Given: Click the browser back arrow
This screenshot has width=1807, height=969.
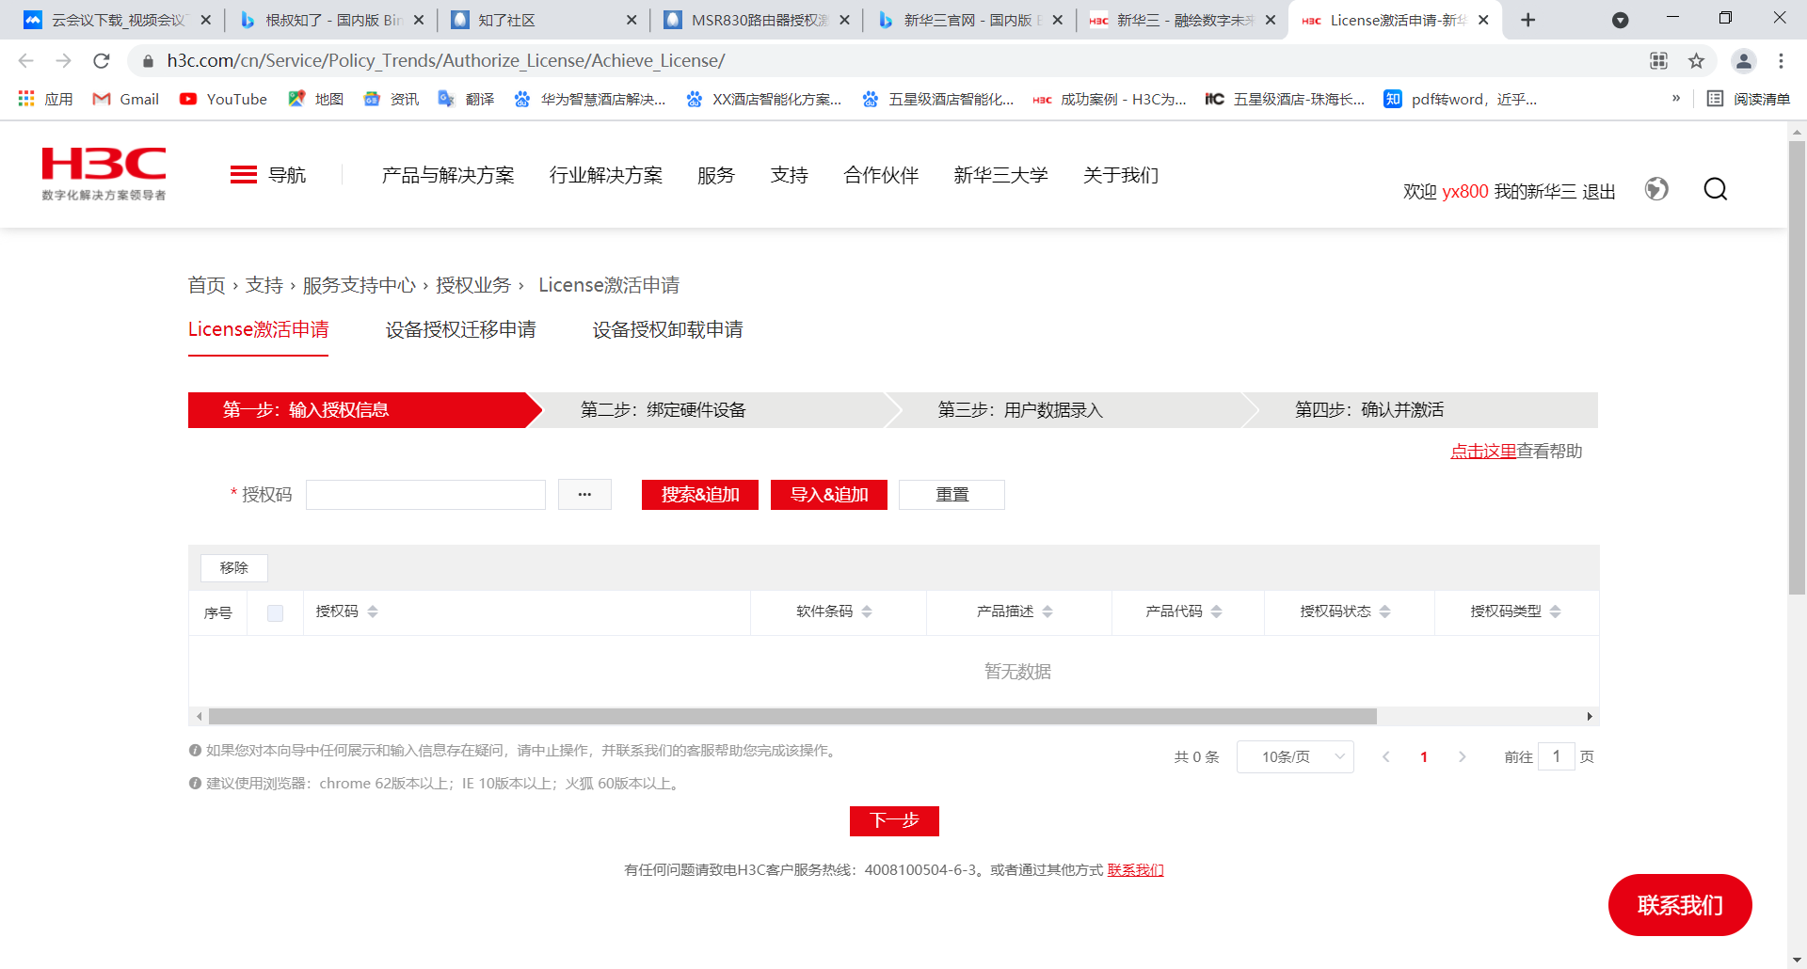Looking at the screenshot, I should pos(25,61).
